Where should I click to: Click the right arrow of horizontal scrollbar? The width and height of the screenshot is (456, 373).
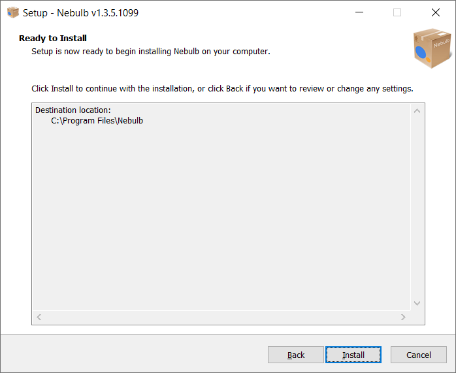click(403, 317)
